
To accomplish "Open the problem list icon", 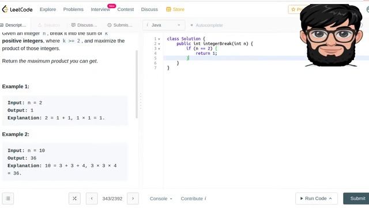I will pyautogui.click(x=8, y=198).
